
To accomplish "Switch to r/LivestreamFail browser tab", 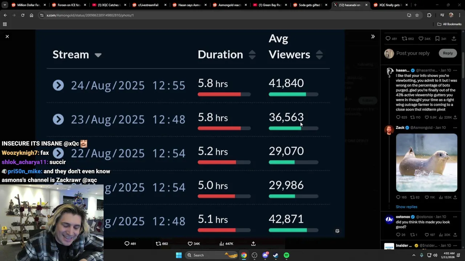I will [148, 5].
